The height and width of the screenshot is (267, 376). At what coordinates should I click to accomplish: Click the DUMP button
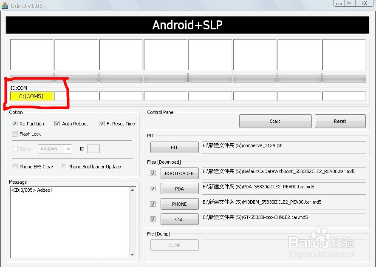(174, 245)
